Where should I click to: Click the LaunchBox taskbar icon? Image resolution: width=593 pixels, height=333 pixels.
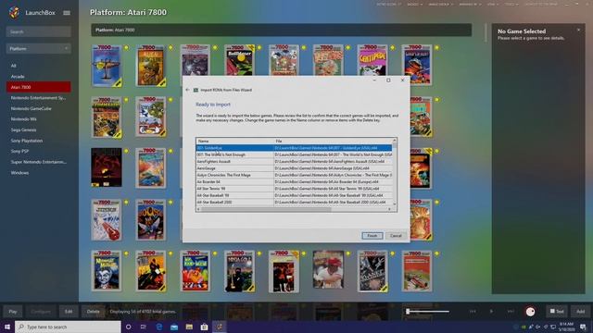coord(219,327)
